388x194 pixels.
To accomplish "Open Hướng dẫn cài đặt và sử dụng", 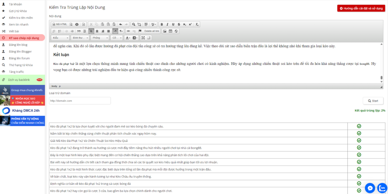I will pyautogui.click(x=360, y=8).
